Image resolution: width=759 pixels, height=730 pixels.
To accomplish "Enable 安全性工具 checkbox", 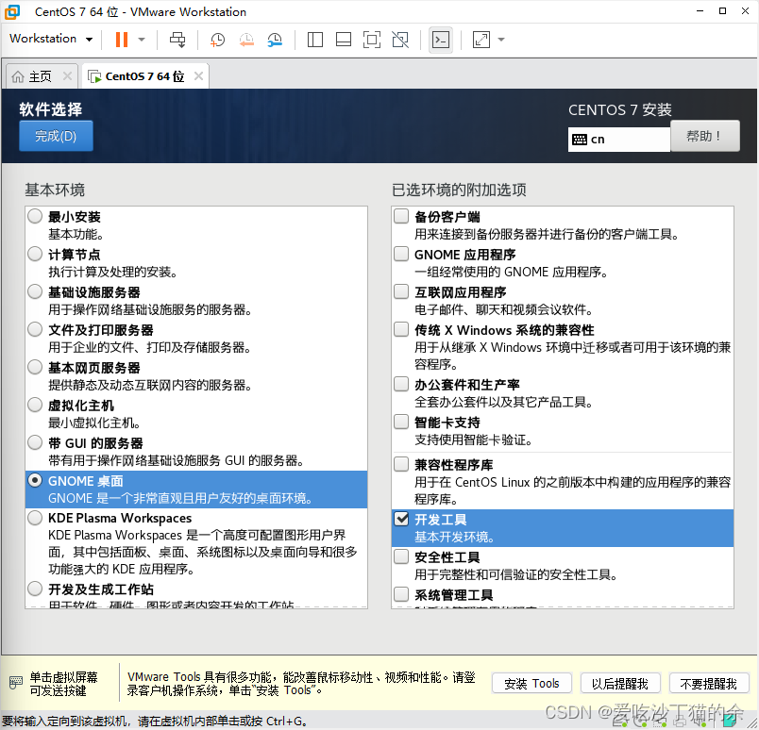I will [401, 556].
